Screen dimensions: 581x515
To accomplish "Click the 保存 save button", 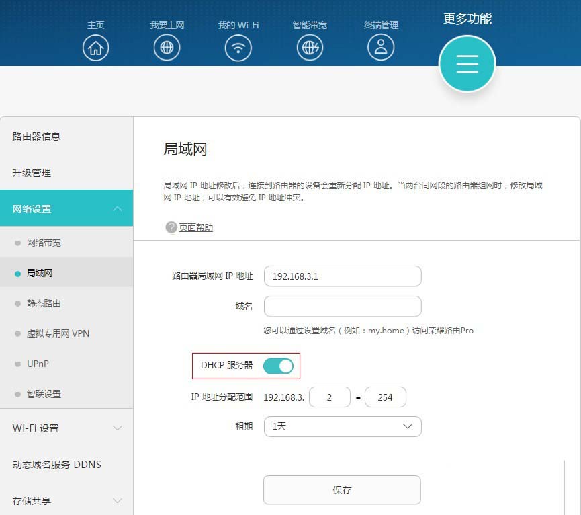I will tap(342, 490).
